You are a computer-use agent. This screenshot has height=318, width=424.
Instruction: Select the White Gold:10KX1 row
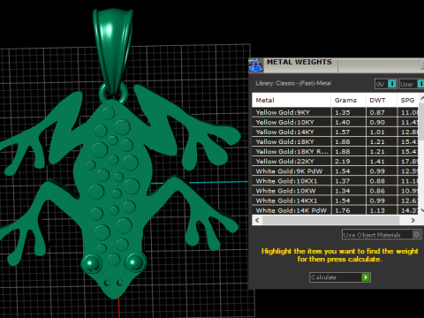(x=336, y=181)
